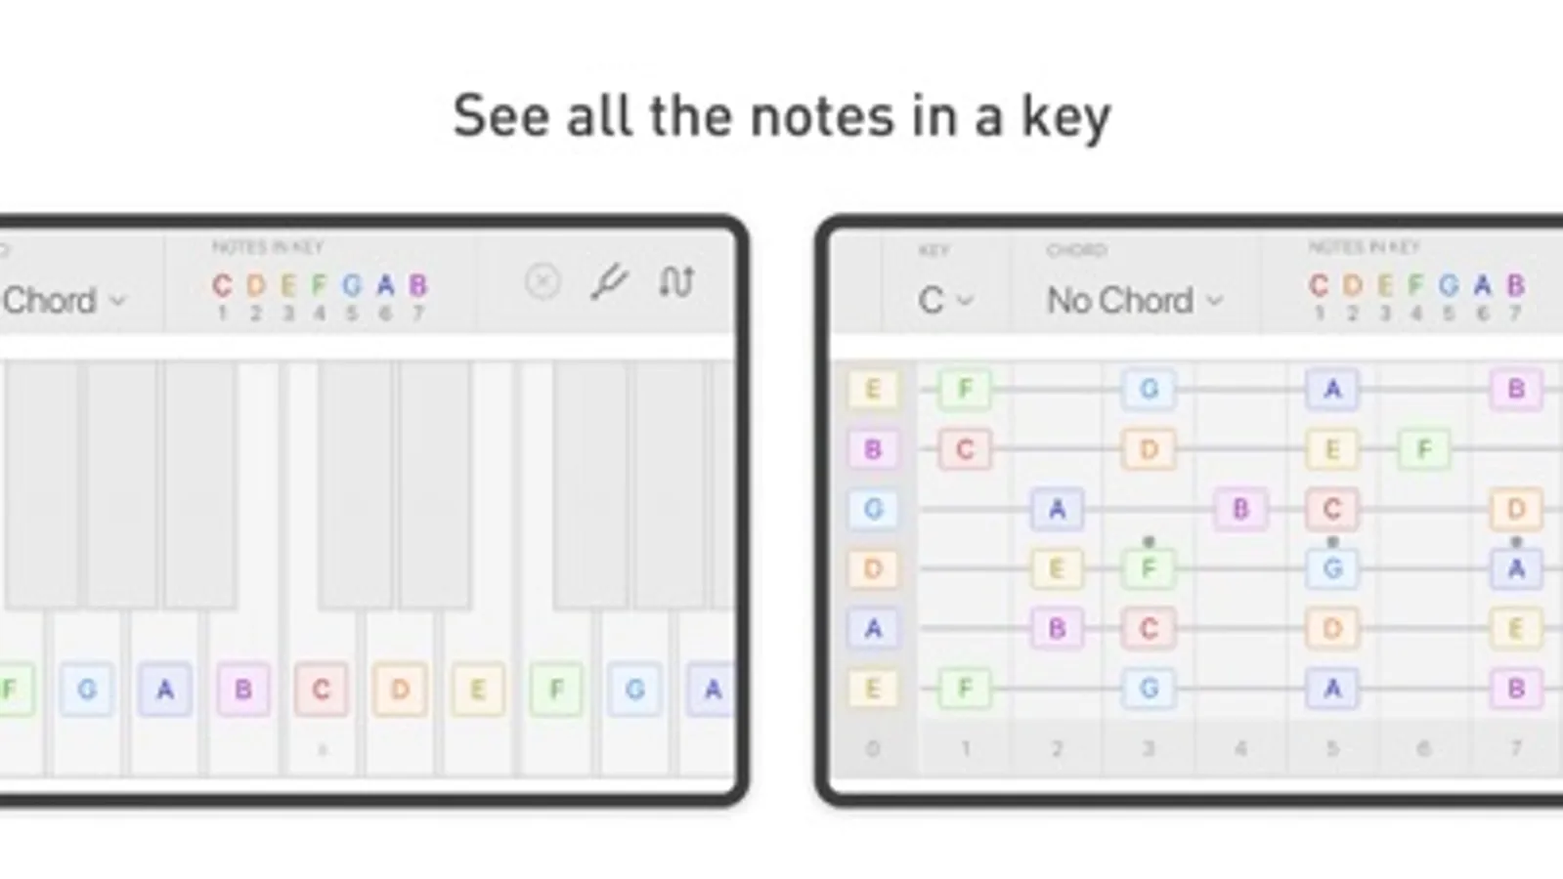Select fret number 2 on fretboard
Screen dimensions: 1563x879
pos(1056,749)
